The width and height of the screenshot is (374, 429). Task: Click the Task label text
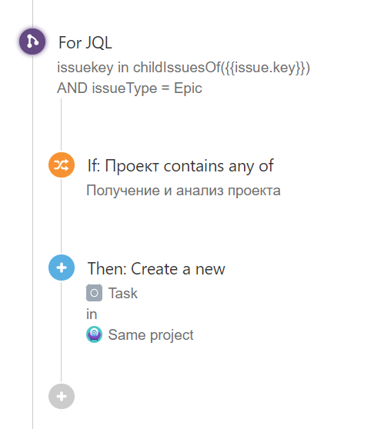point(123,293)
